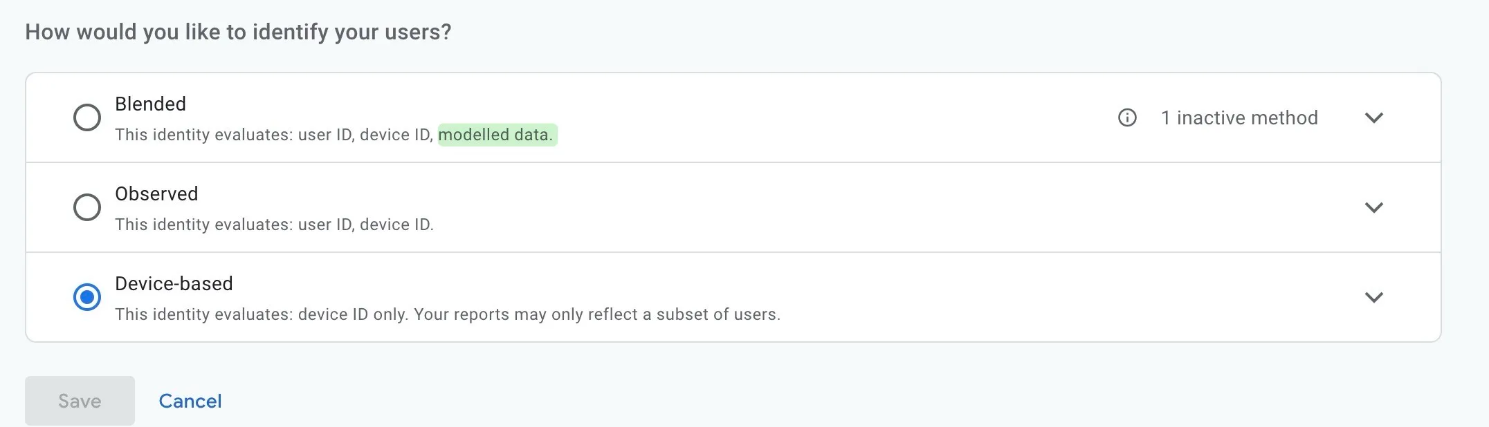Image resolution: width=1489 pixels, height=427 pixels.
Task: Click the Observed identity description text
Action: [x=276, y=225]
